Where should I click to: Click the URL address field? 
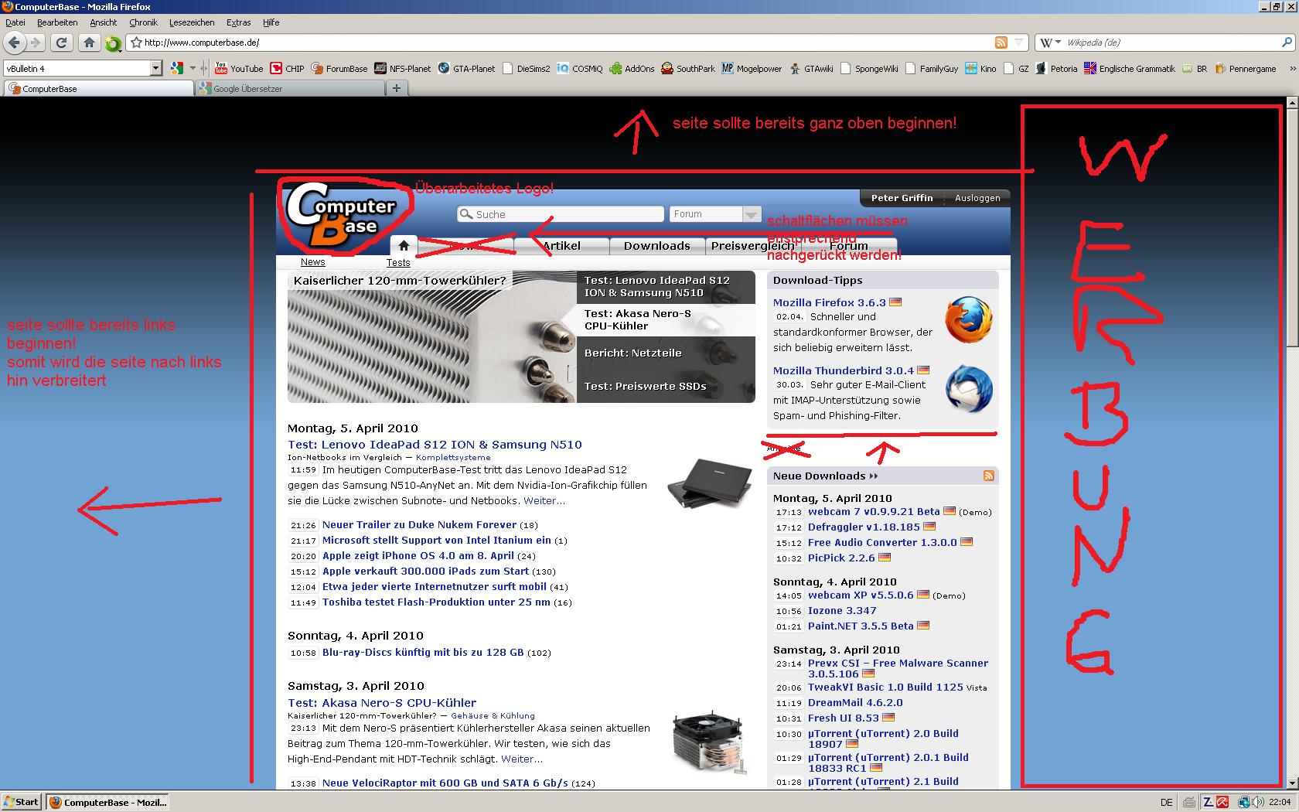pyautogui.click(x=568, y=43)
